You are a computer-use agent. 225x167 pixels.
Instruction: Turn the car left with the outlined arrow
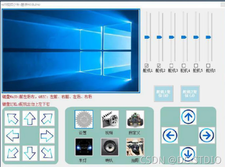tap(12, 136)
